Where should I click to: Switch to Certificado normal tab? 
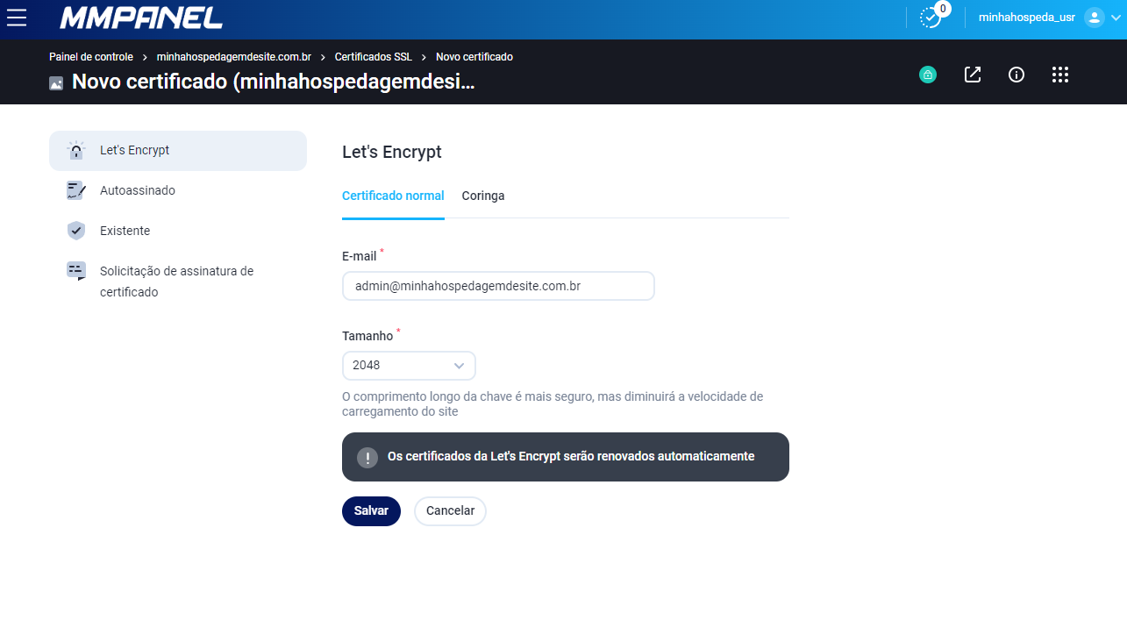pyautogui.click(x=393, y=196)
